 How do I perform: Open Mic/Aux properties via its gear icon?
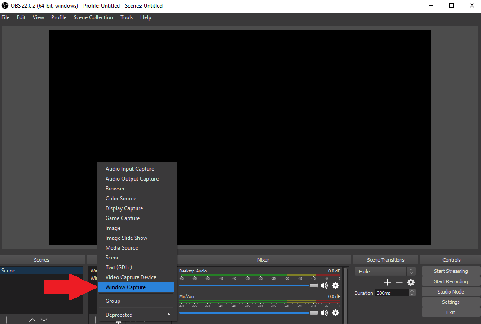[335, 312]
